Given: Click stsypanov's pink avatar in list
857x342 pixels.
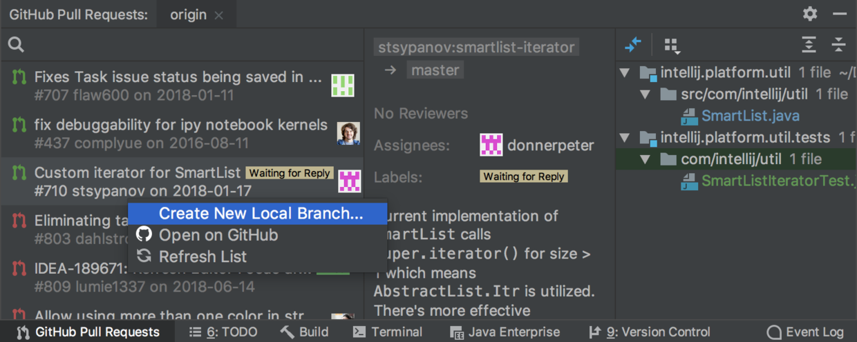Looking at the screenshot, I should (350, 181).
